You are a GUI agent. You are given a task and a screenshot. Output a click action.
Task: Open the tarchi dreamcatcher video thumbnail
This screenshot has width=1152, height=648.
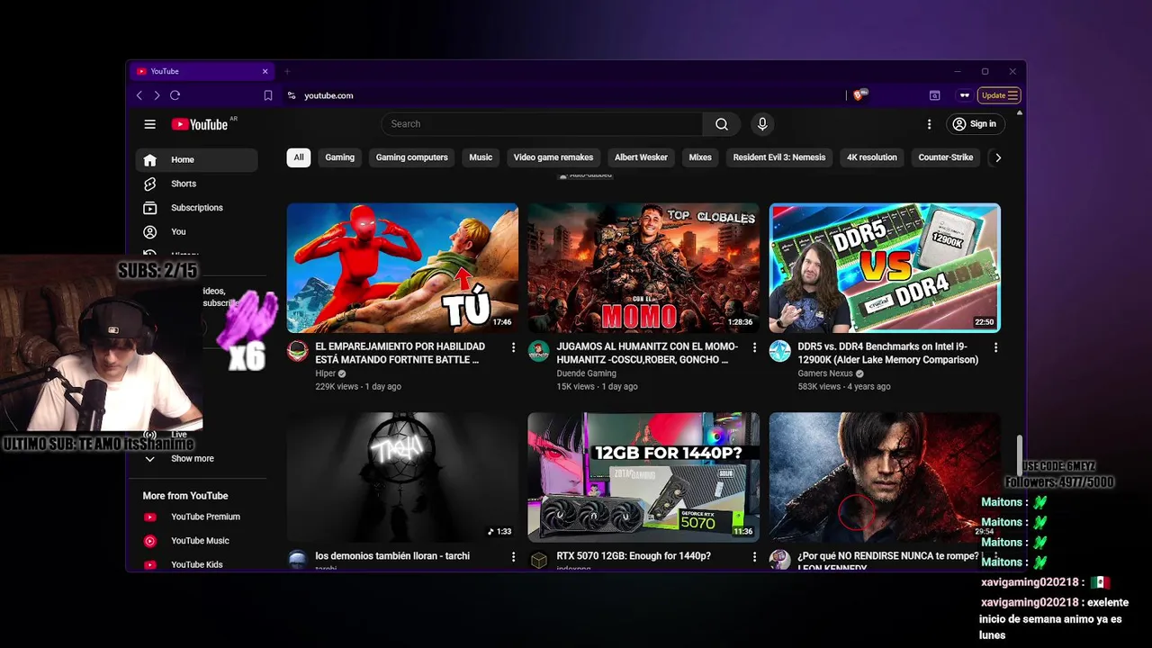point(402,477)
